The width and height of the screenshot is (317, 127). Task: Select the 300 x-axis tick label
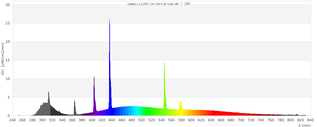pos(42,120)
